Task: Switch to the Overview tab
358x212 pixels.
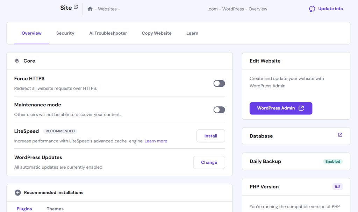Action: (31, 33)
